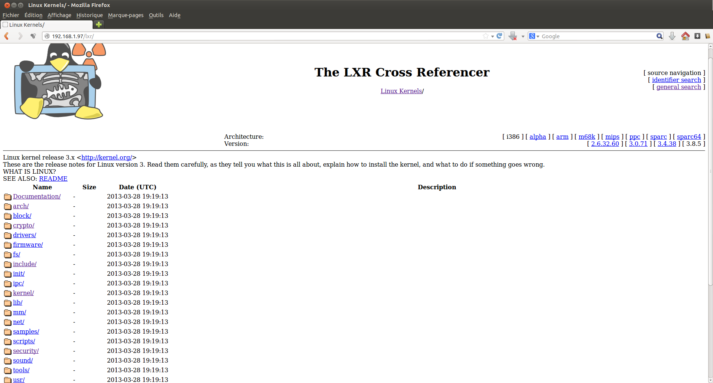
Task: Reload the page with the refresh icon
Action: click(499, 36)
